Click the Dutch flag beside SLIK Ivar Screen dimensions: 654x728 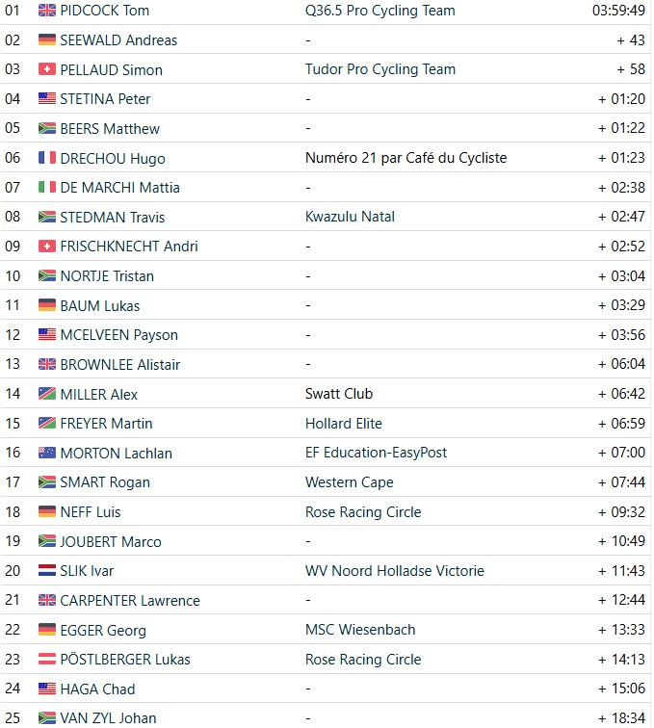(47, 571)
